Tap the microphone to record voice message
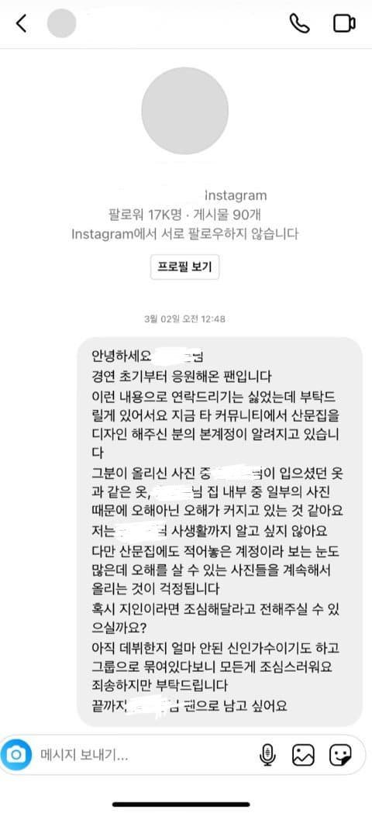Screen dimensions: 372x813 point(267,754)
